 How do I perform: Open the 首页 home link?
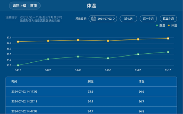click(34, 6)
